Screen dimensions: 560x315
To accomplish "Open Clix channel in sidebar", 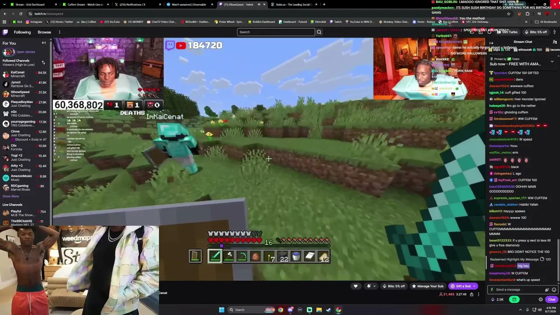I will pyautogui.click(x=24, y=148).
